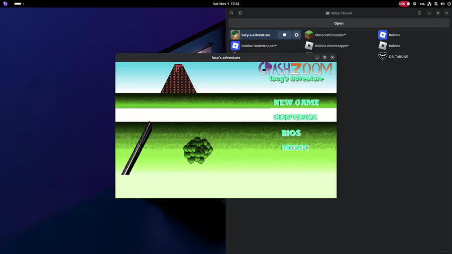
Task: Maximize the lucy's adventure window
Action: point(324,57)
